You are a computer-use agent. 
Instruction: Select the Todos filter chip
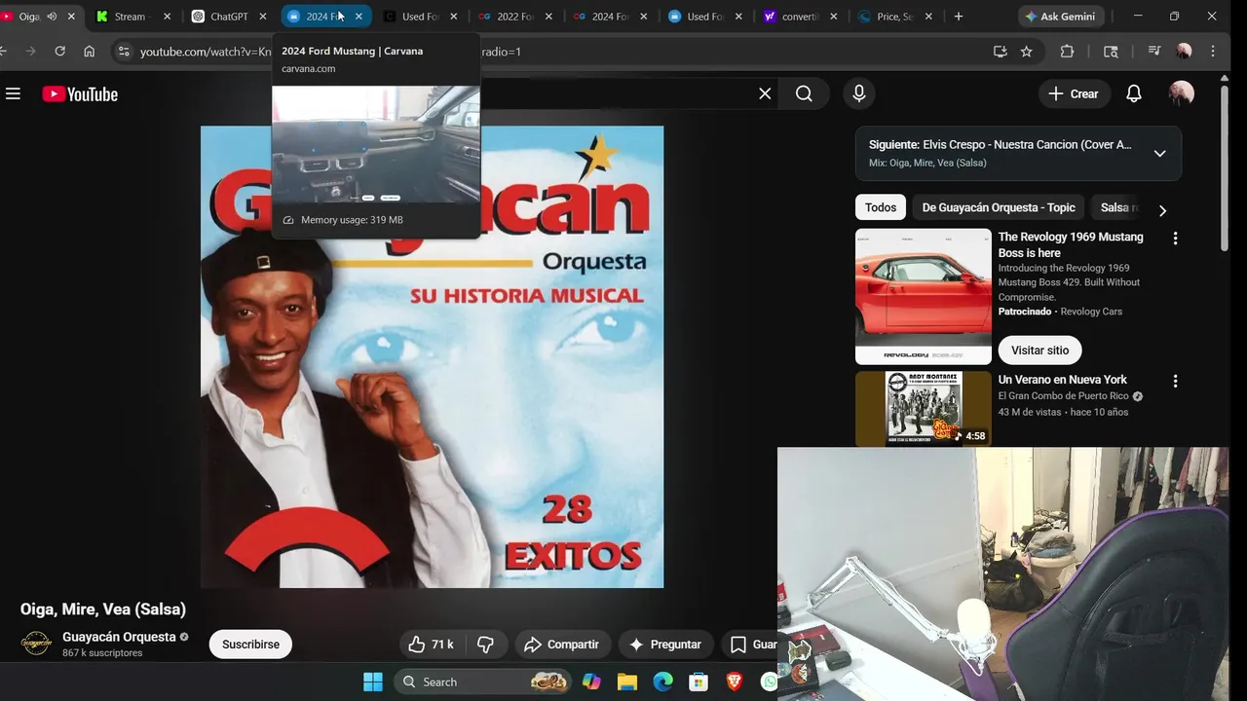[x=881, y=207]
